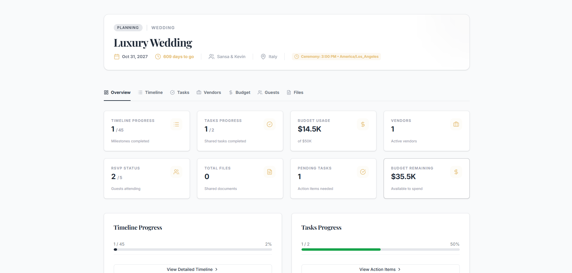
Task: Click the Ceremony 3:00 PM time chip
Action: click(x=336, y=56)
